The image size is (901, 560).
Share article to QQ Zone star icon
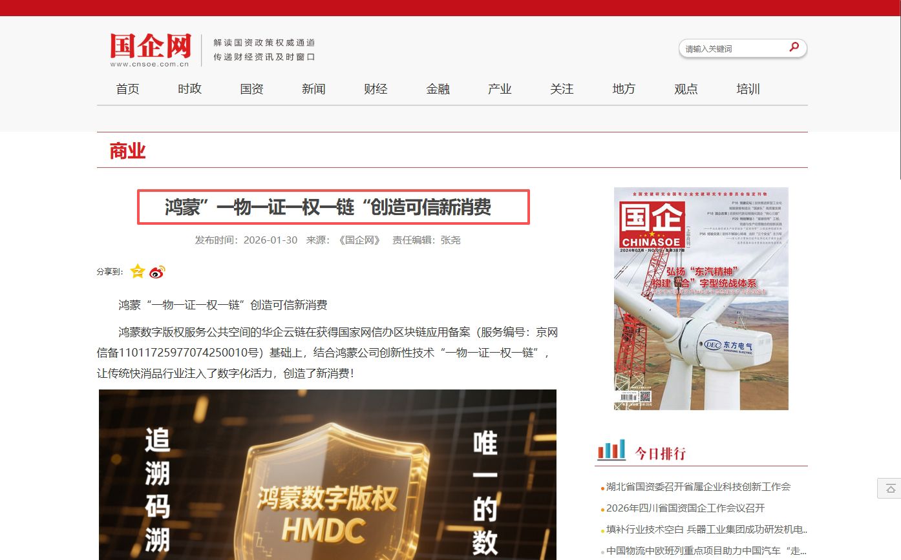click(x=138, y=271)
